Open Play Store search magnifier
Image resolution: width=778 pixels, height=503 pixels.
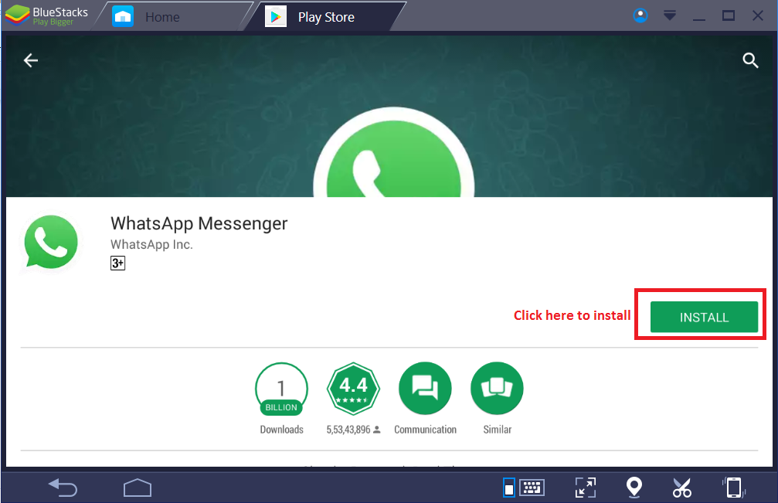[x=750, y=60]
